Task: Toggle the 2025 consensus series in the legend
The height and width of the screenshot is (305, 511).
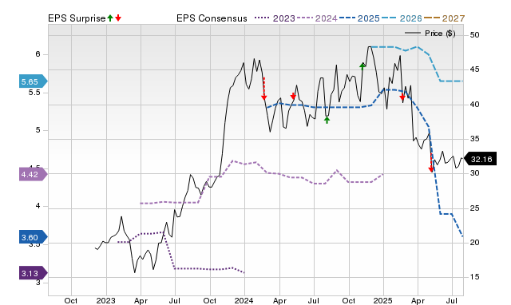Action: point(359,18)
